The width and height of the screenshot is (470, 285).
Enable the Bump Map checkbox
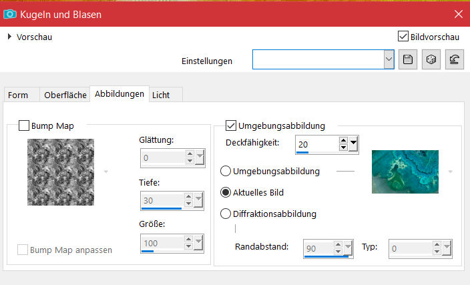pos(24,125)
